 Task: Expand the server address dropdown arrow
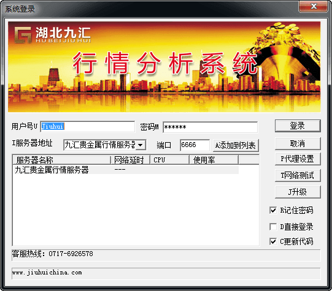coord(140,145)
